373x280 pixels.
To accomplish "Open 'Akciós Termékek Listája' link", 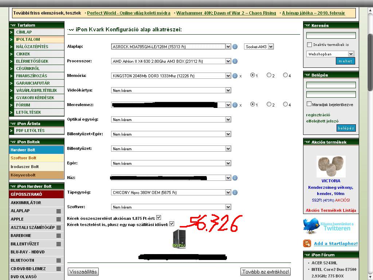I will 331,210.
